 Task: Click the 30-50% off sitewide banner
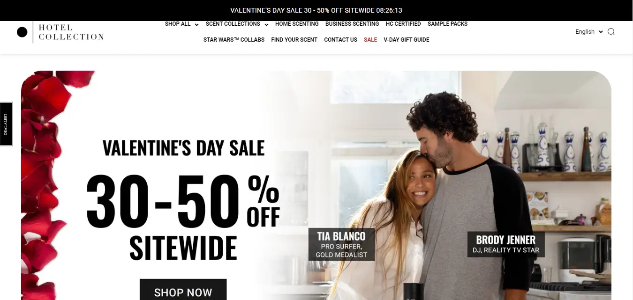point(183,201)
